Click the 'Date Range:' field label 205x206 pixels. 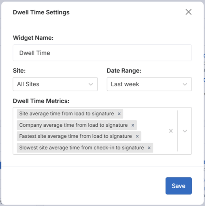(124, 70)
